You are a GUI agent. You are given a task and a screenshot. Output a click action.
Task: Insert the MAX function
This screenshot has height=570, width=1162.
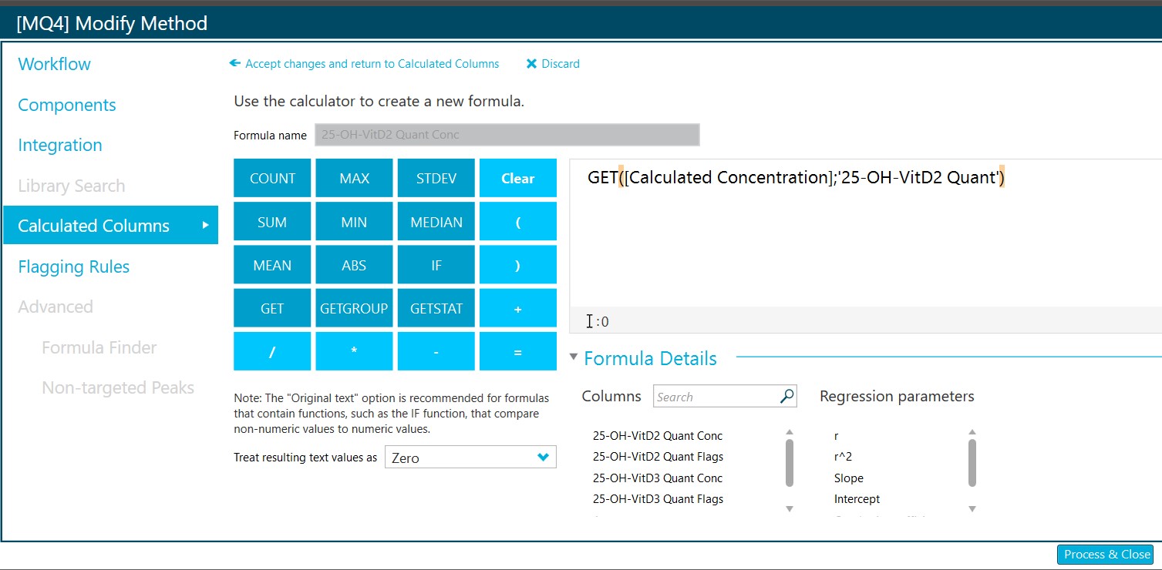[354, 178]
